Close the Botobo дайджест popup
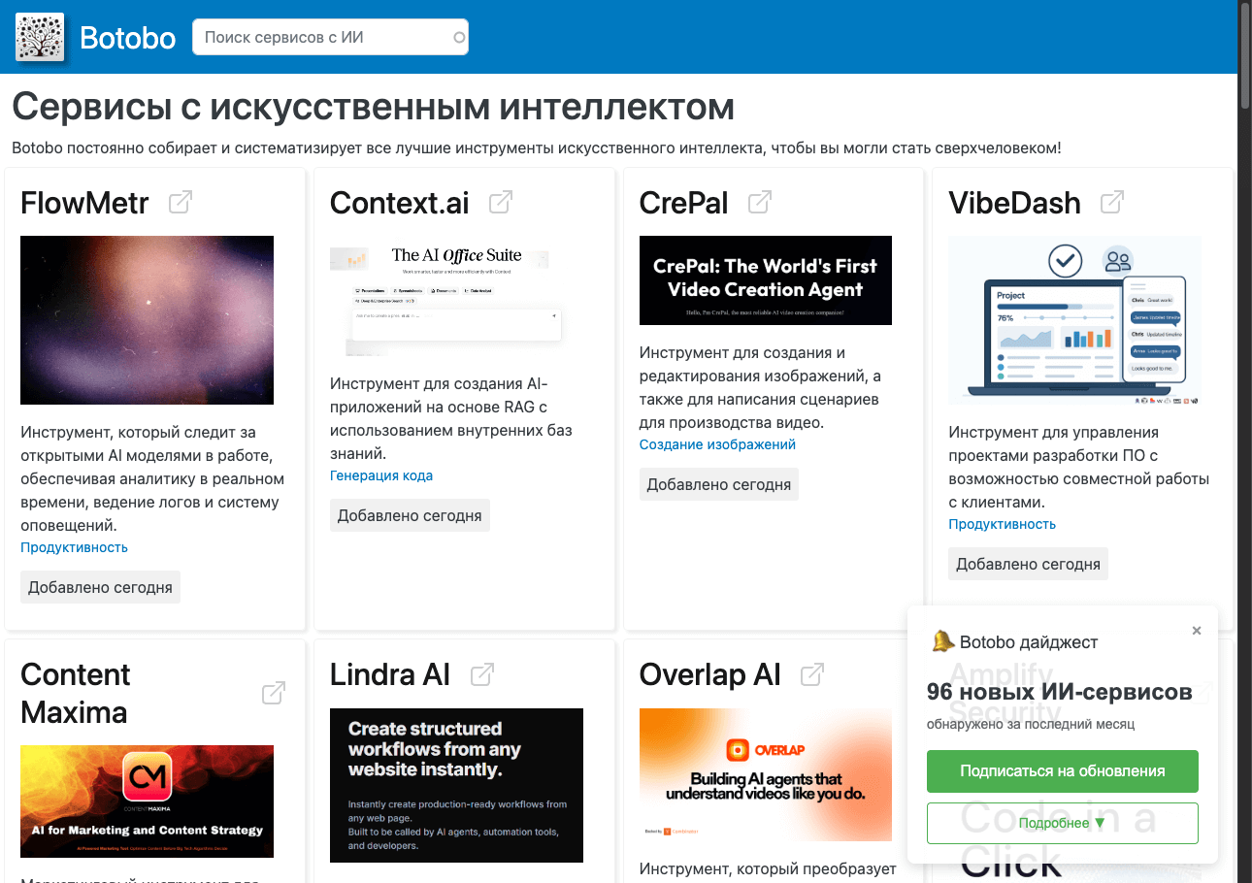1252x883 pixels. 1197,631
